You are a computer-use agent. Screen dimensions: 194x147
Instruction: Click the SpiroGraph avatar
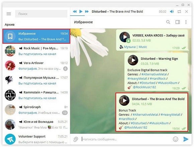click(10, 110)
